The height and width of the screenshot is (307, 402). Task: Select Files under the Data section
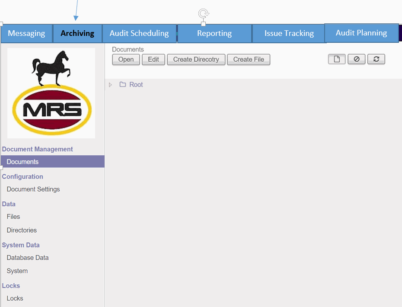(x=13, y=217)
